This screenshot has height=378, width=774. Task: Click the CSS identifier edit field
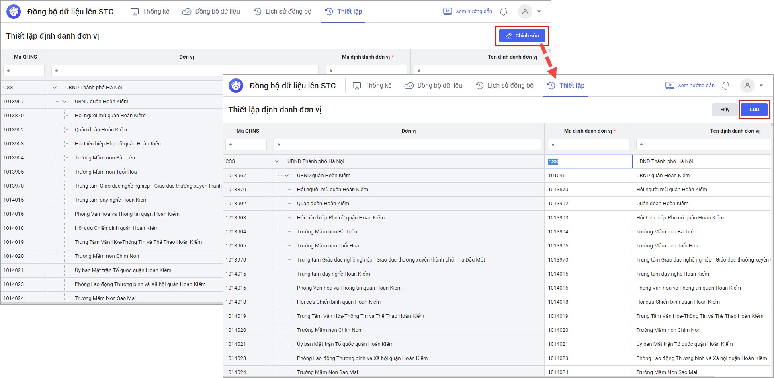pos(588,161)
